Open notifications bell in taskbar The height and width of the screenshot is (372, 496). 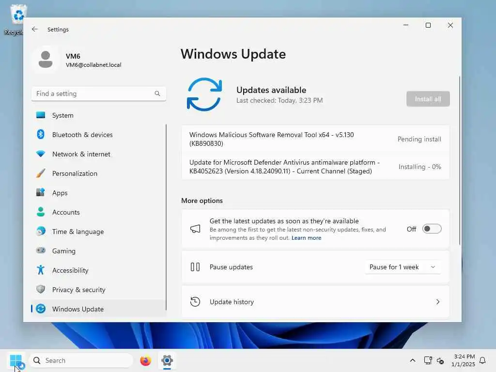(483, 360)
